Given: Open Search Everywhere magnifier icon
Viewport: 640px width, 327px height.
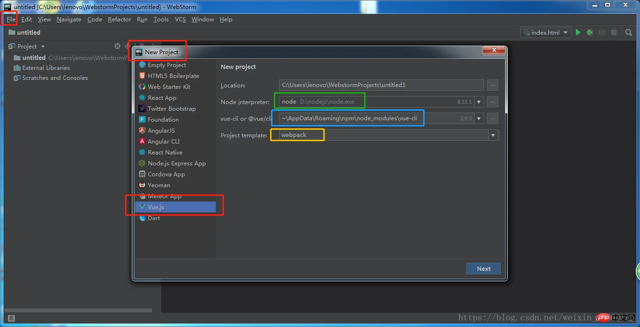Looking at the screenshot, I should click(629, 32).
